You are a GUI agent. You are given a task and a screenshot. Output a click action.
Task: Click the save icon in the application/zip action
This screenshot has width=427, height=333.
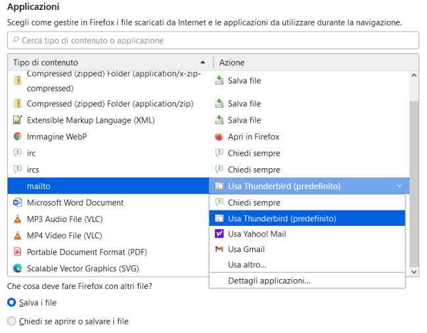pyautogui.click(x=219, y=104)
